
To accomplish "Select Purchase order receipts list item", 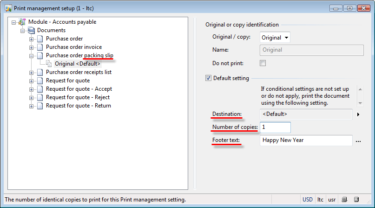I will click(x=79, y=72).
